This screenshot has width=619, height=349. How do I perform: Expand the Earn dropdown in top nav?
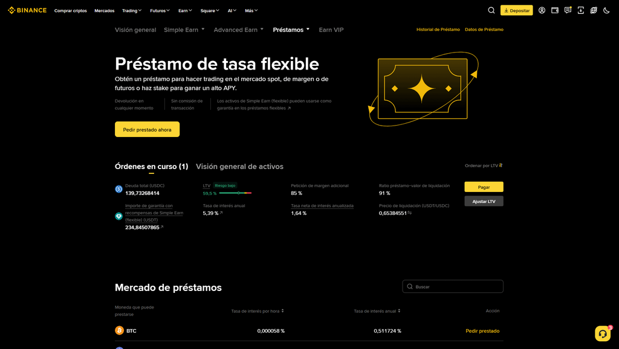coord(185,11)
